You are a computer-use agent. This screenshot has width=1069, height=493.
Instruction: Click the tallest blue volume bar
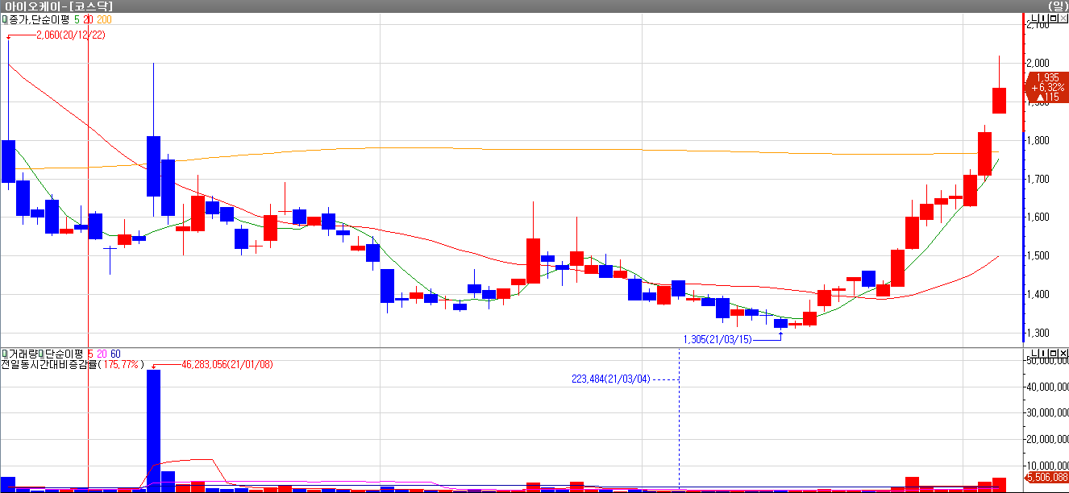click(153, 431)
